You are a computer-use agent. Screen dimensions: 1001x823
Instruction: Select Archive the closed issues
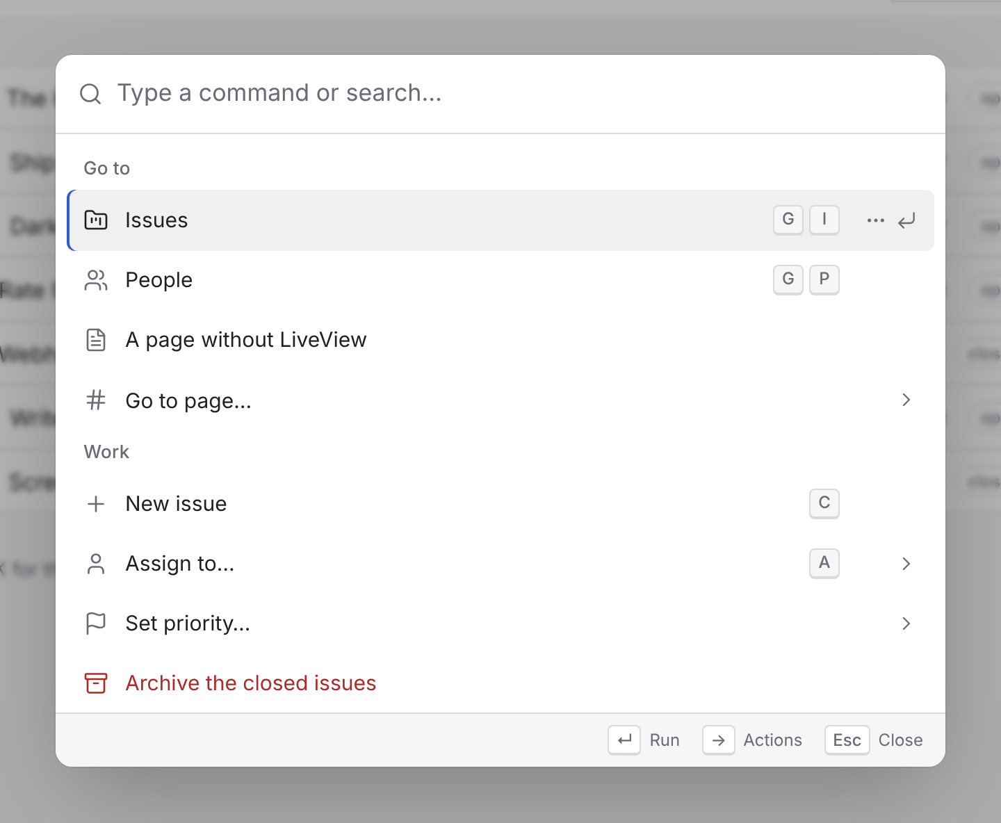point(500,683)
